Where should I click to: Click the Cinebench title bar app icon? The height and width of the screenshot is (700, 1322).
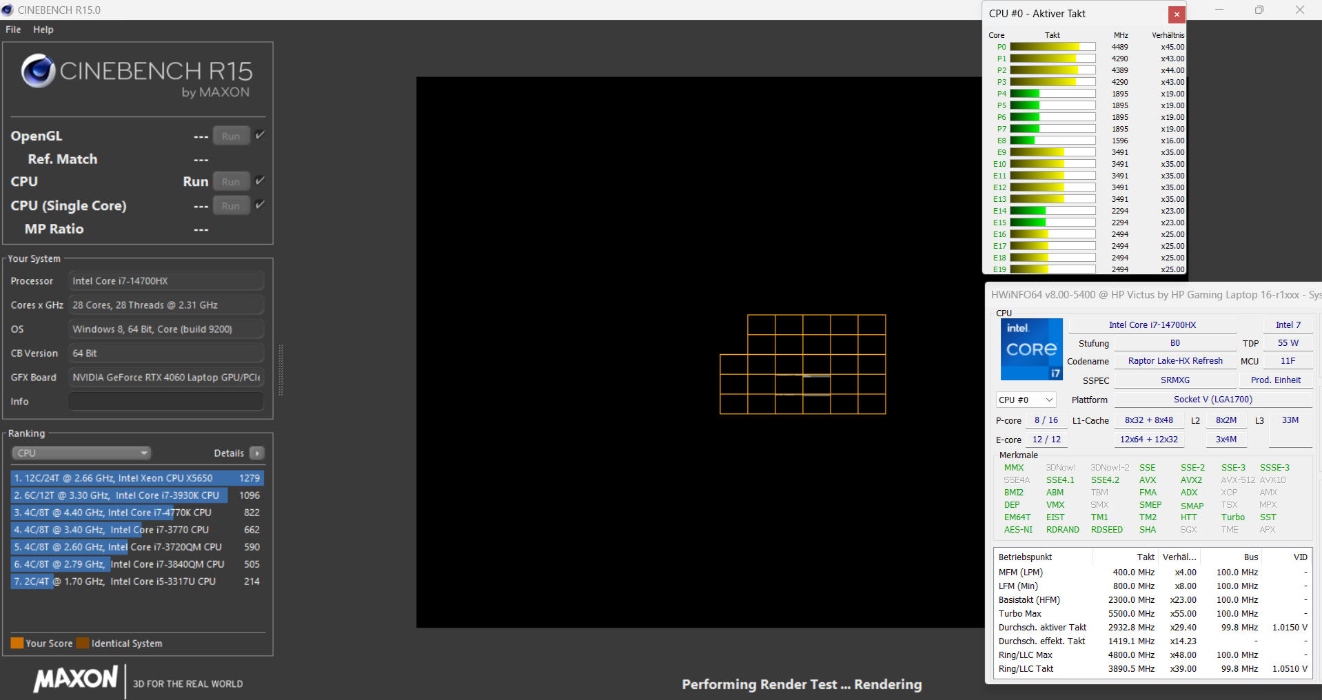pyautogui.click(x=8, y=10)
